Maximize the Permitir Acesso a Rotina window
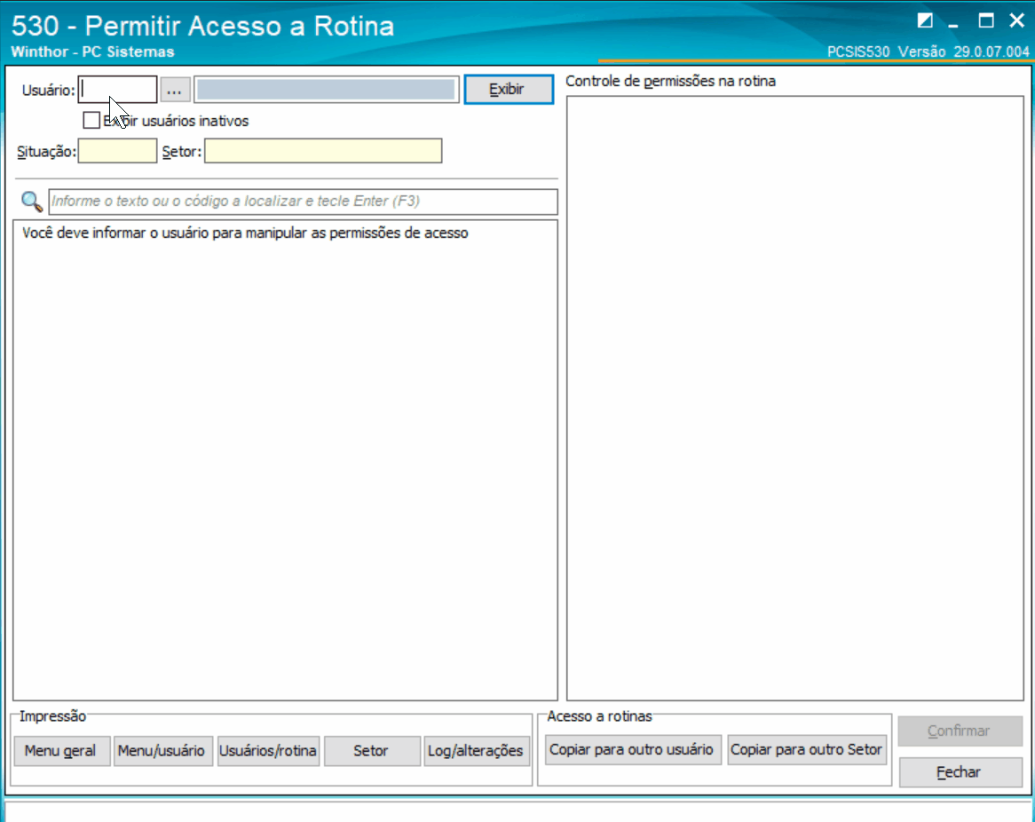This screenshot has width=1035, height=822. pos(986,20)
